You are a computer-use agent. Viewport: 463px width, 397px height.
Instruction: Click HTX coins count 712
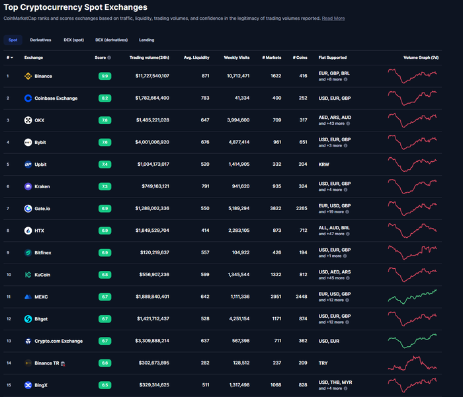[303, 231]
